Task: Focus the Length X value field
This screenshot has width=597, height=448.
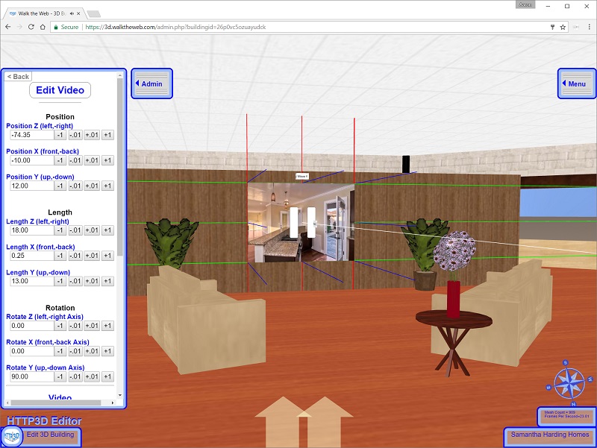Action: 32,256
